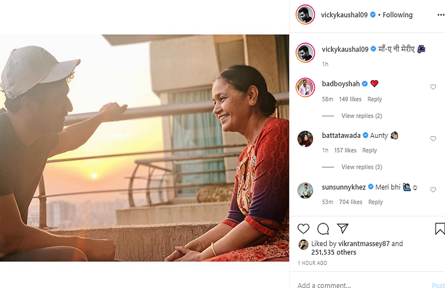Viewport: 445px width, 288px height.
Task: Share the post with the paper plane icon
Action: (343, 229)
